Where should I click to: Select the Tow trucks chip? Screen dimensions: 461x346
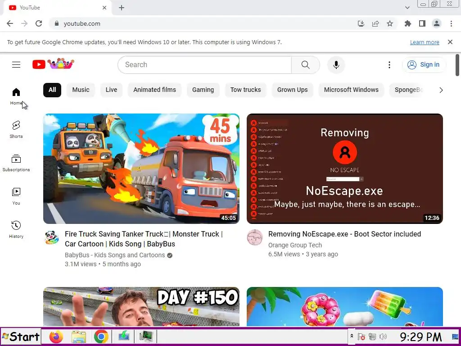[245, 90]
